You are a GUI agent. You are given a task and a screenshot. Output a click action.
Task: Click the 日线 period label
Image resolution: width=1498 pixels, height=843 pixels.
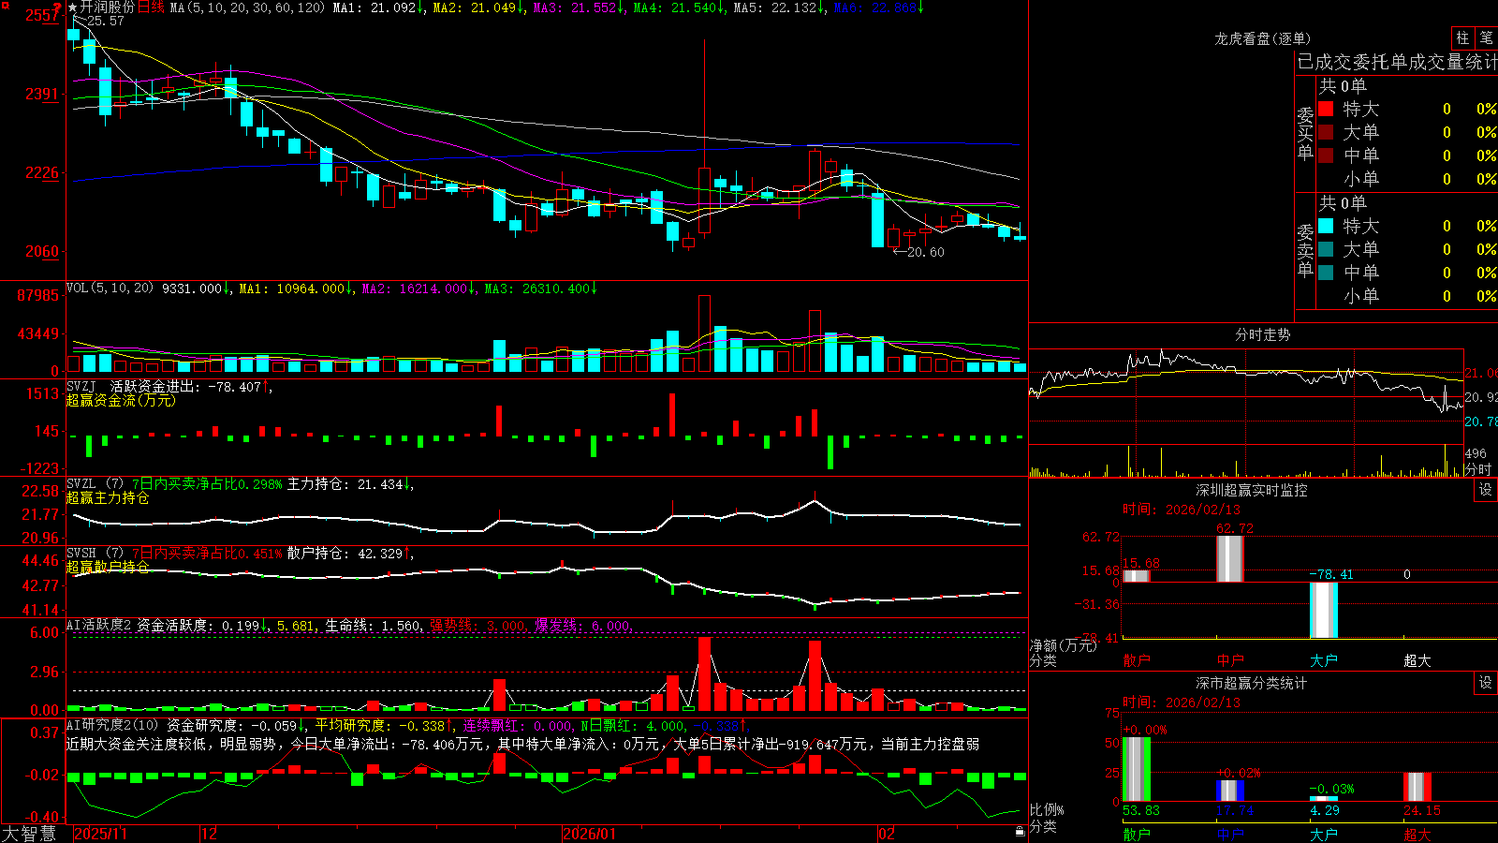(x=151, y=7)
